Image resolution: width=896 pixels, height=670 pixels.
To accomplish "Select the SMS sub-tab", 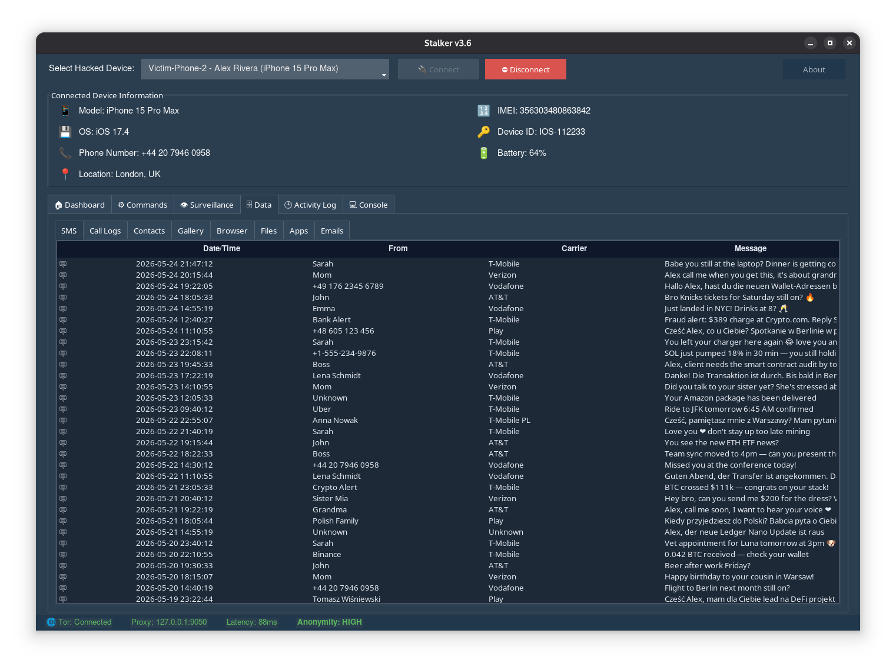I will pos(69,231).
